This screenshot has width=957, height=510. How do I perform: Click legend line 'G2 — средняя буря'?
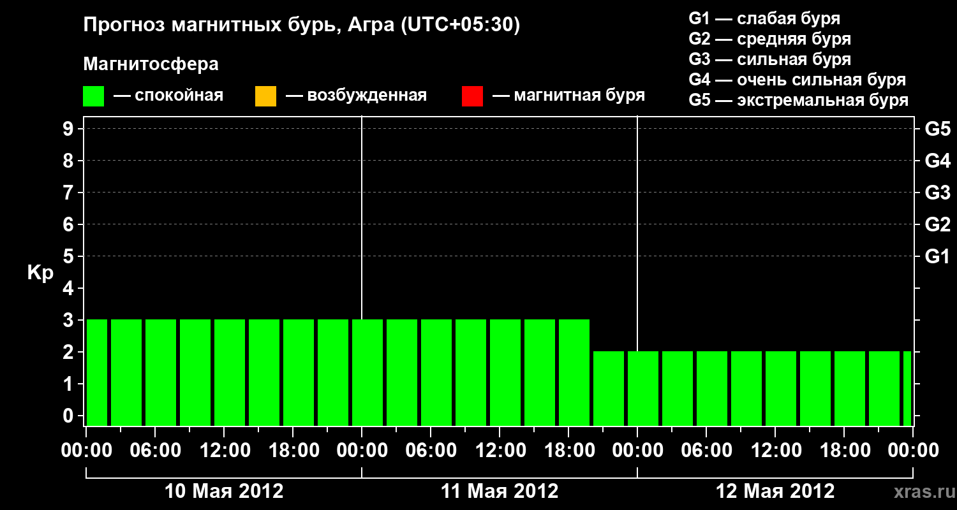[x=769, y=39]
